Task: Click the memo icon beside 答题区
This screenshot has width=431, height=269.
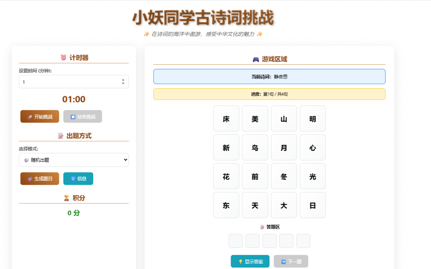Action: pos(262,227)
